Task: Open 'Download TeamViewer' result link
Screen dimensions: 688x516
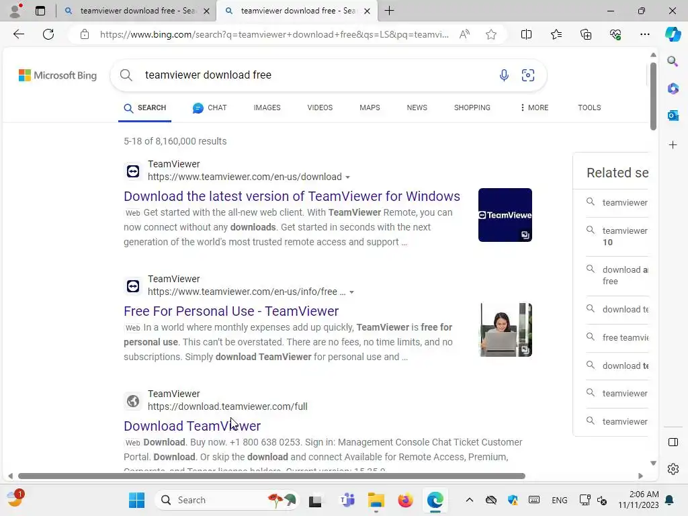Action: coord(192,426)
